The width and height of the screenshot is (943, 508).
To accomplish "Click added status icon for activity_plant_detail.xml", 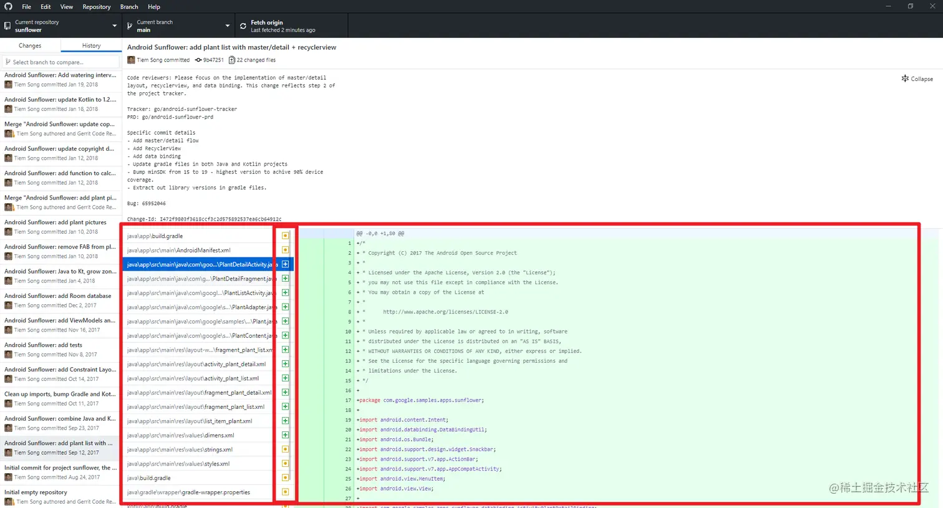I will 285,364.
